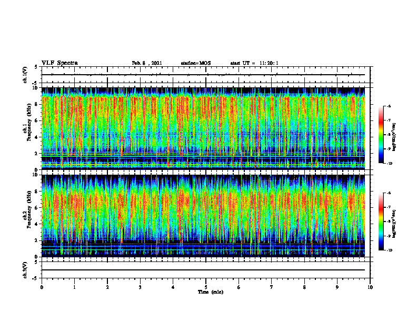Click the log(PSD) label beside ch.2 color bar
Viewport: 417px width, 322px height.
pyautogui.click(x=394, y=224)
